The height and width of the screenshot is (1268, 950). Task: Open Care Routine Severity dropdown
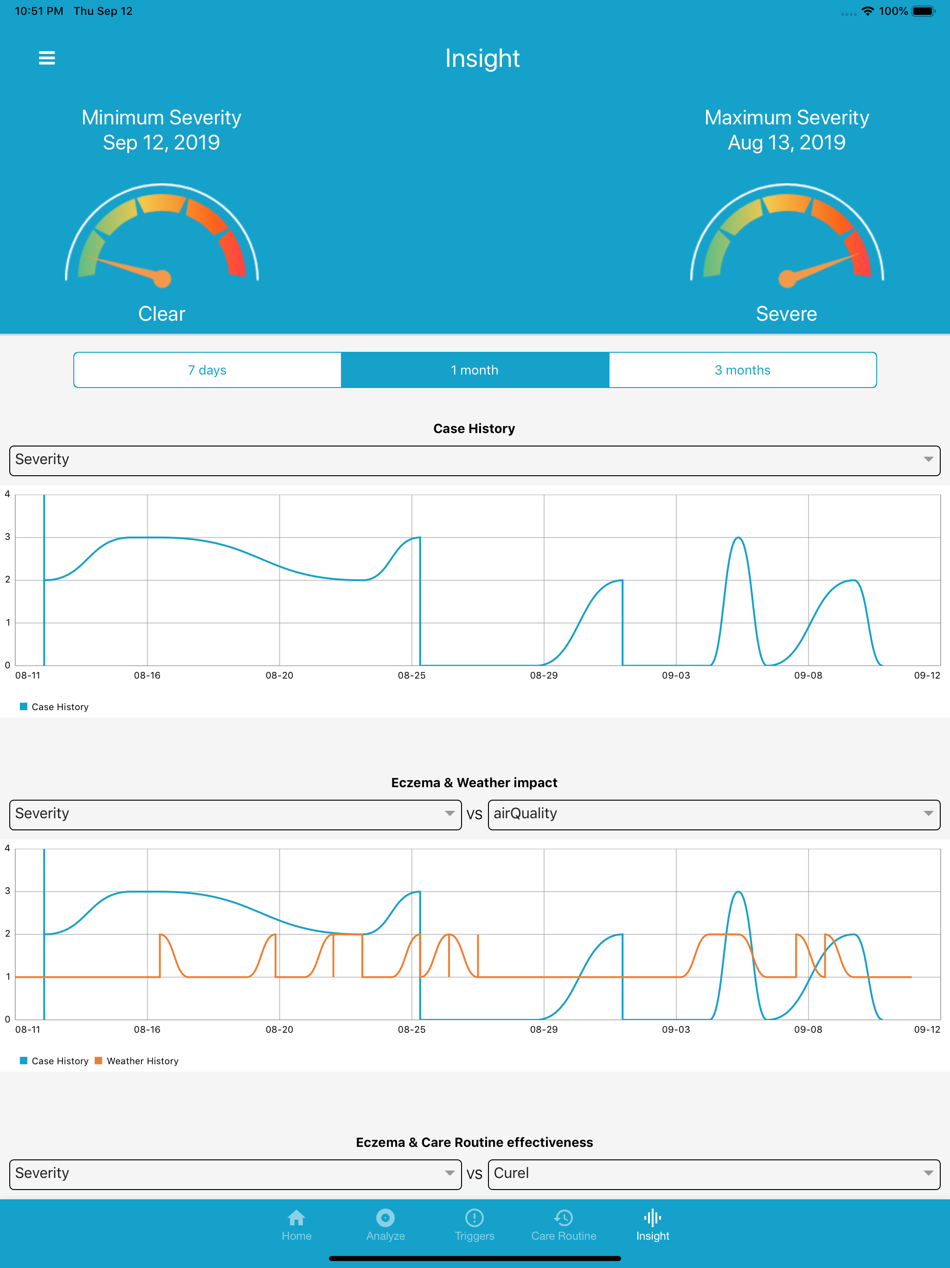236,1174
